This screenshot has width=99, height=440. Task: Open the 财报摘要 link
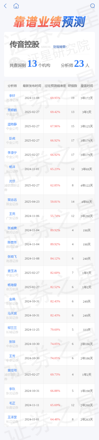coord(59,47)
